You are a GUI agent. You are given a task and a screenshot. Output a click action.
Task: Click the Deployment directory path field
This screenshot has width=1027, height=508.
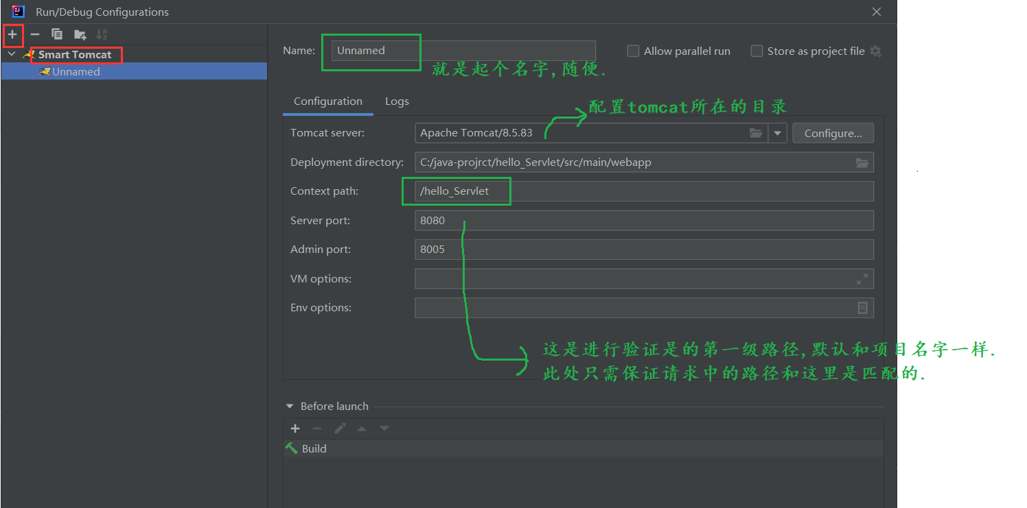[644, 162]
